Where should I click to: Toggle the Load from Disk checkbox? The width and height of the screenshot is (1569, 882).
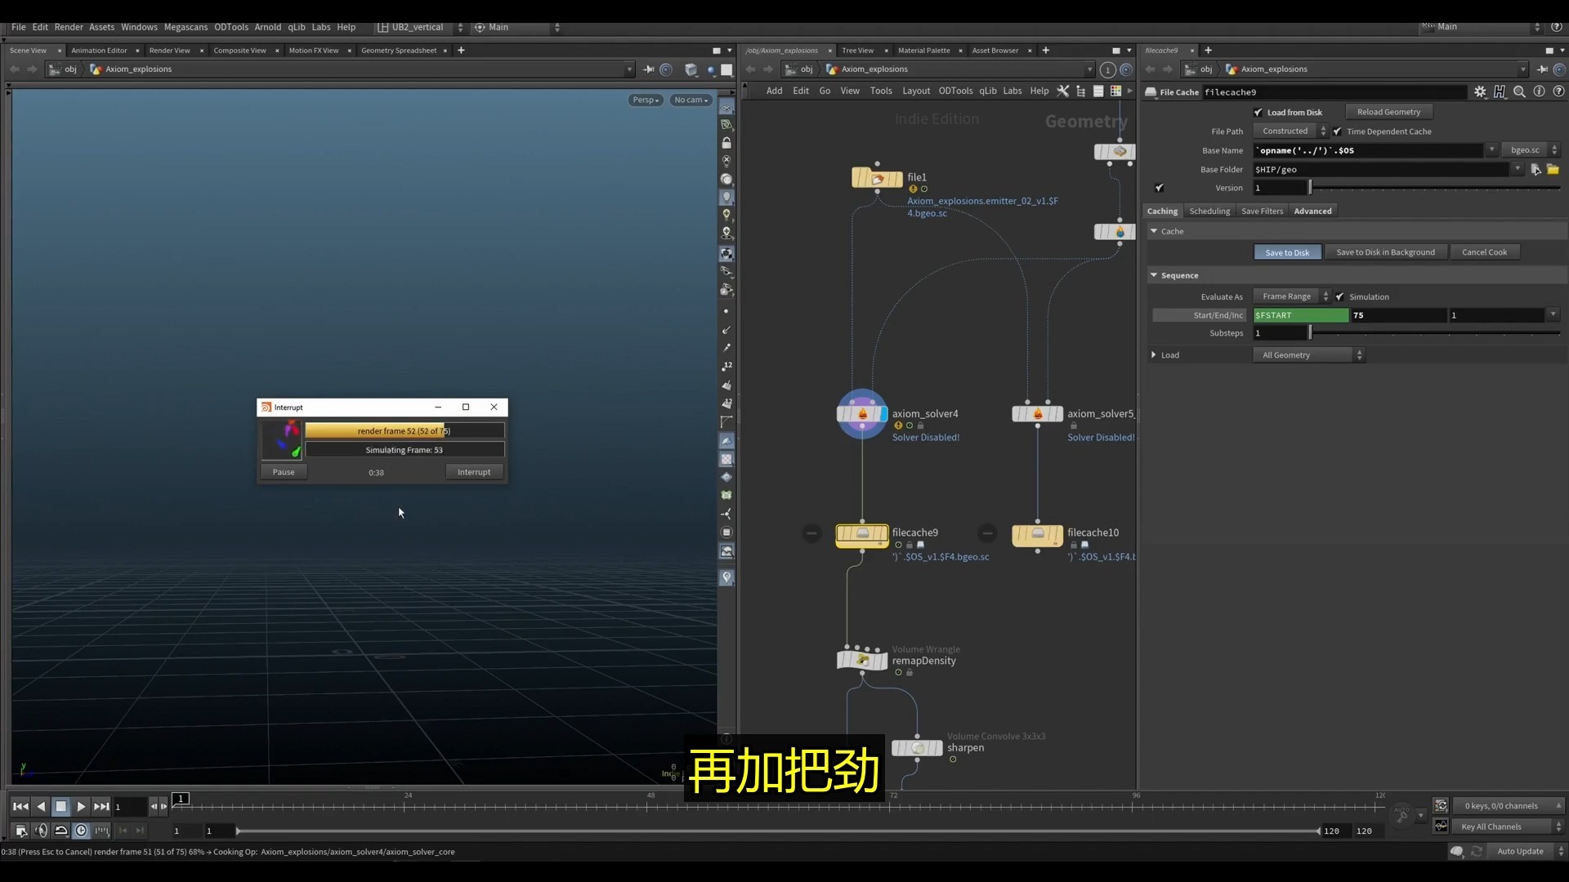click(x=1258, y=113)
